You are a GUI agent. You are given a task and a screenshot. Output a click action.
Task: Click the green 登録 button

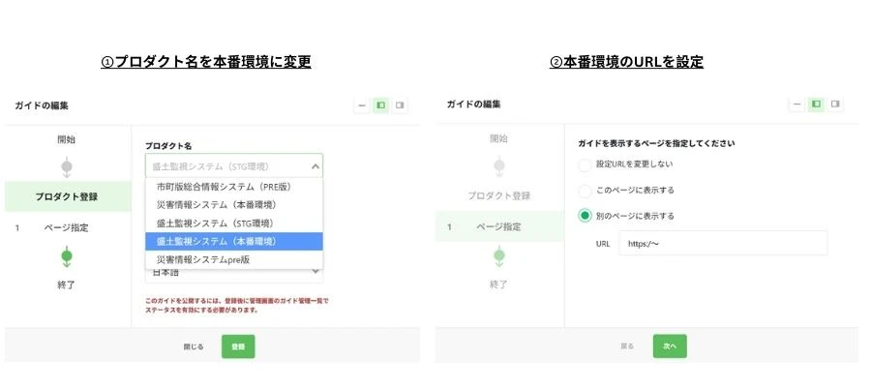tap(238, 346)
